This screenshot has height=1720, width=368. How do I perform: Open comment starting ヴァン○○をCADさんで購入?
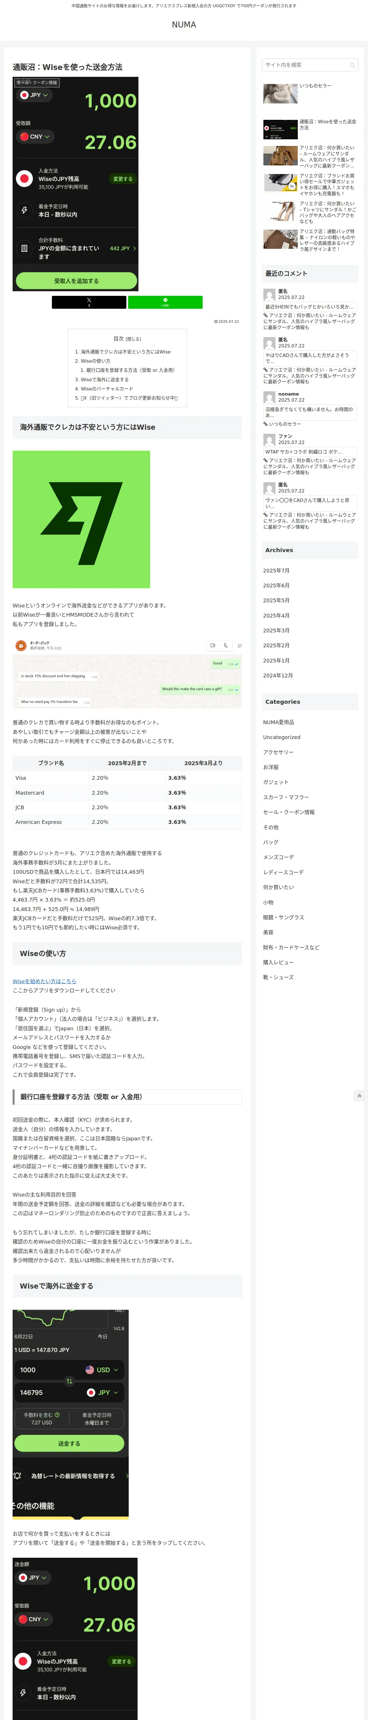point(310,503)
